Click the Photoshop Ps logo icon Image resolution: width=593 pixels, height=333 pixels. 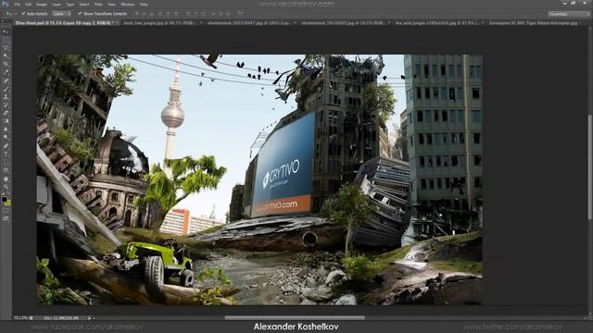pyautogui.click(x=5, y=4)
